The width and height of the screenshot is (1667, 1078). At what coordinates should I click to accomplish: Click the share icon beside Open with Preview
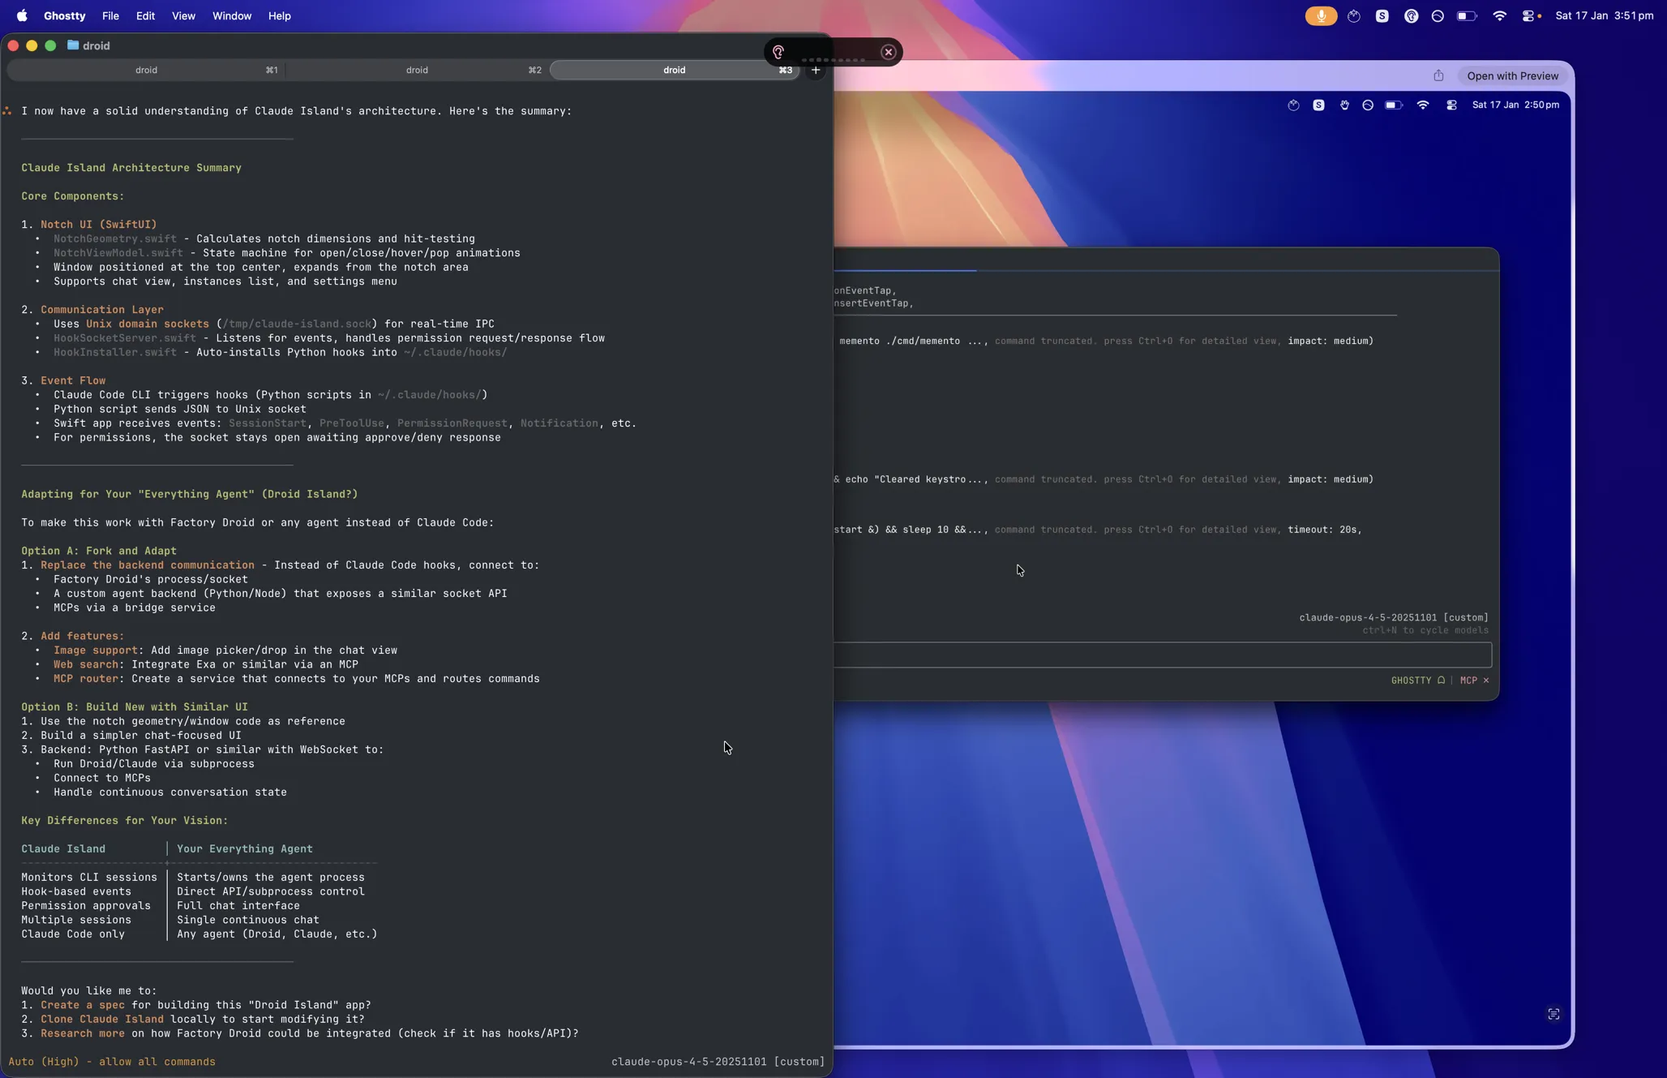1438,75
